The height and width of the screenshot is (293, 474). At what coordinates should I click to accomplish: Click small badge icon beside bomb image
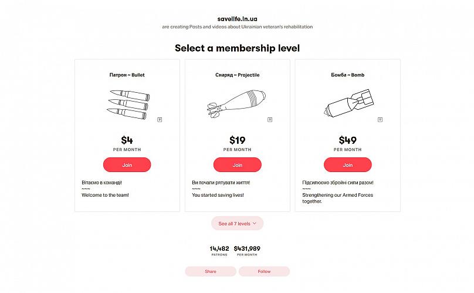tap(380, 120)
